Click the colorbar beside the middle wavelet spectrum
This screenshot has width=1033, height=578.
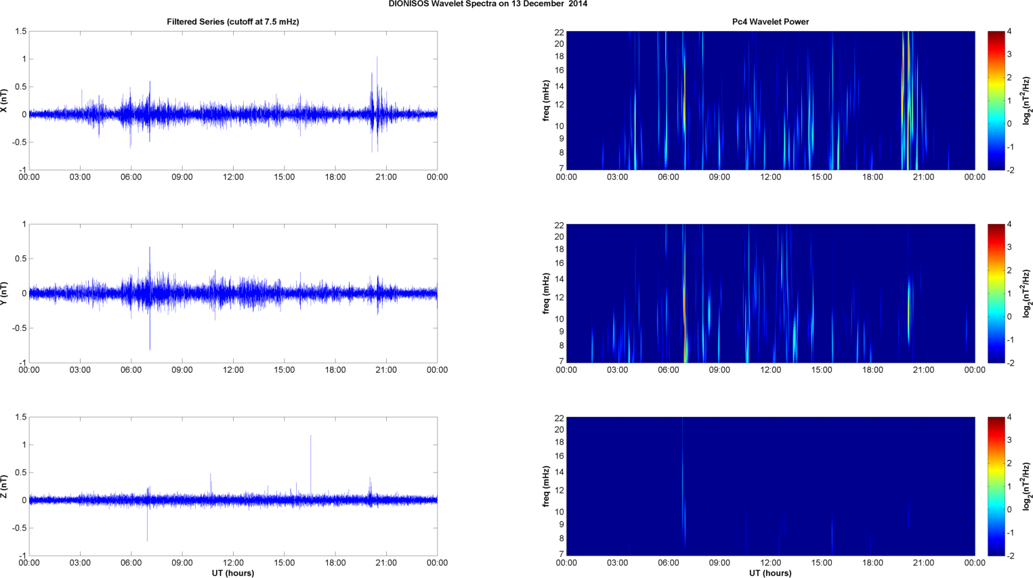click(x=996, y=293)
